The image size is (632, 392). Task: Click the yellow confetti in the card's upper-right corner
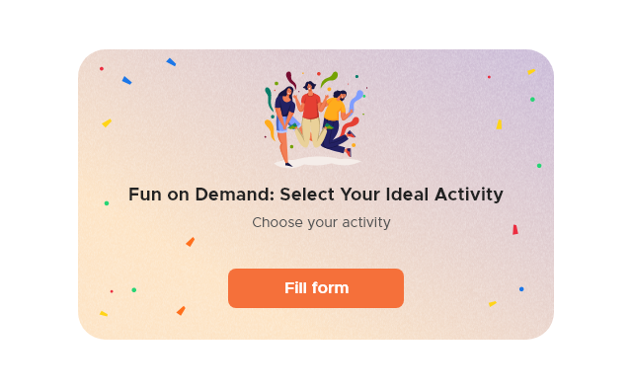click(531, 72)
